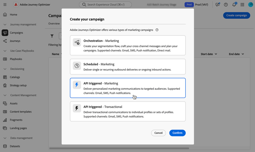This screenshot has width=255, height=152.
Task: Select Orchestration - Marketing campaign card
Action: [128, 45]
